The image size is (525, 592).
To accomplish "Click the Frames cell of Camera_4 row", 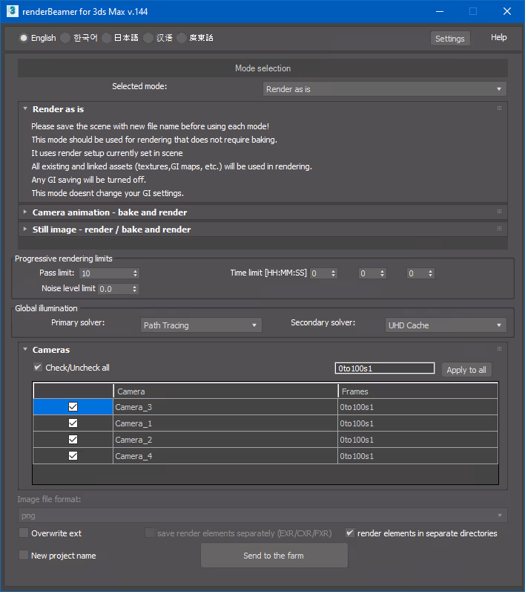I will [418, 456].
